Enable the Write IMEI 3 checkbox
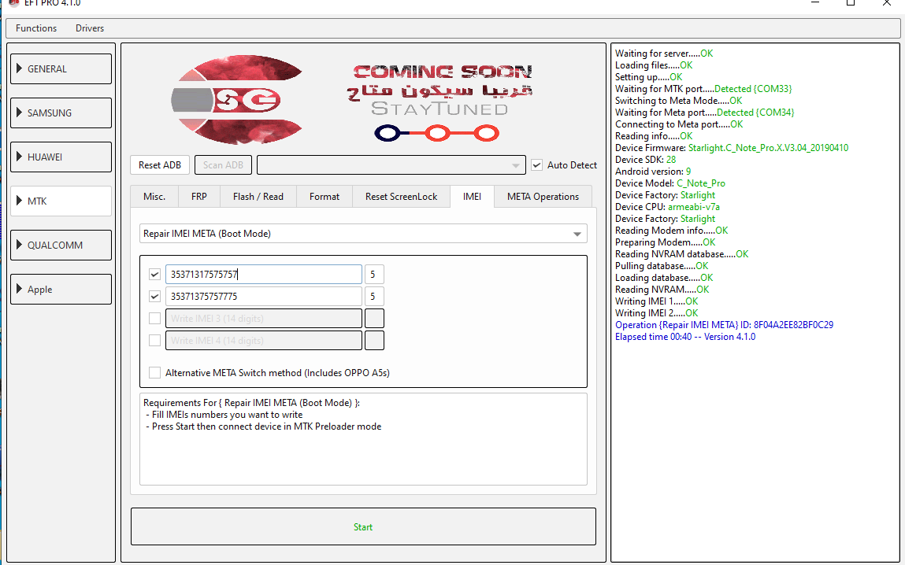 154,318
